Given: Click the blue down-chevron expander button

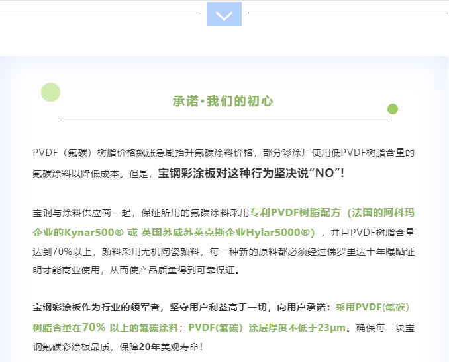Looking at the screenshot, I should pyautogui.click(x=224, y=15).
